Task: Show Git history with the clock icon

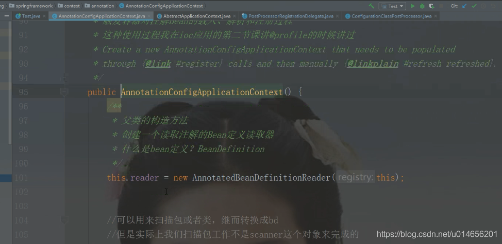Action: click(x=483, y=6)
